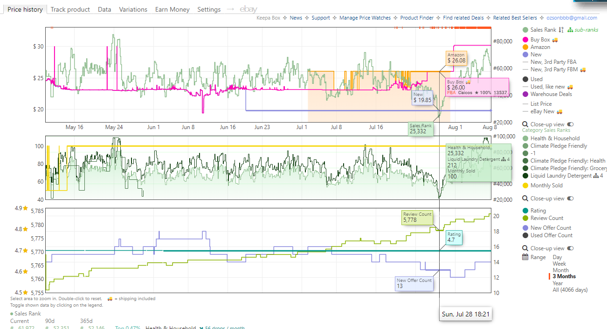The height and width of the screenshot is (329, 607).
Task: Click the truck icon next to Buy Box
Action: click(555, 40)
